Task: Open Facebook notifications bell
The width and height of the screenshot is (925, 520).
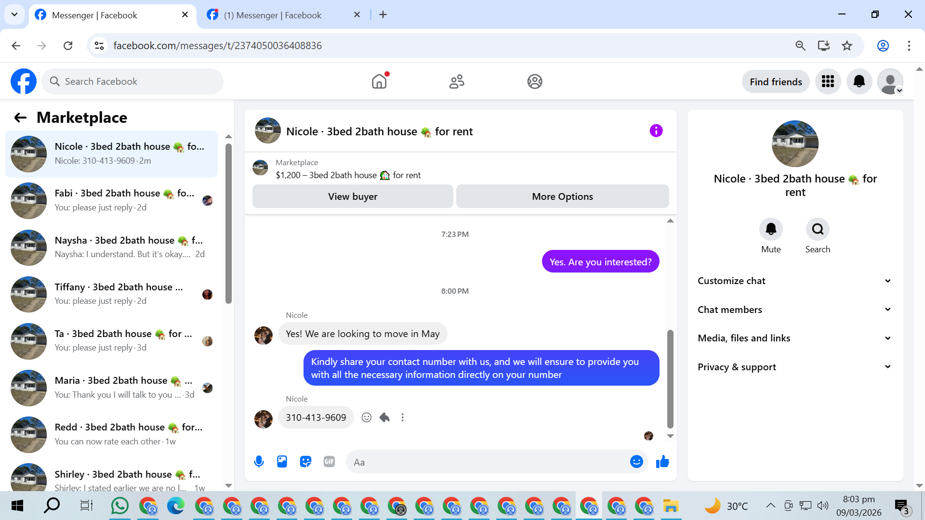Action: [x=859, y=81]
